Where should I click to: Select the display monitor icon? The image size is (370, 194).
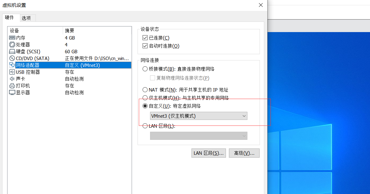[x=12, y=92]
